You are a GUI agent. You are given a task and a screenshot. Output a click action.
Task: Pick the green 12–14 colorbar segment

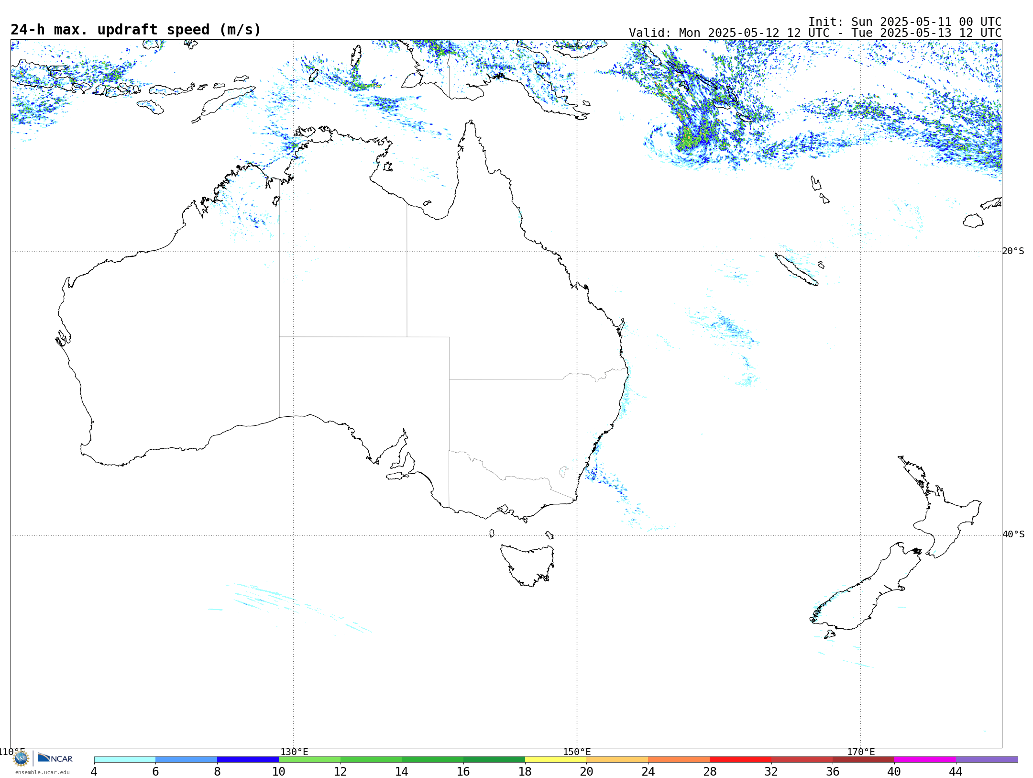point(371,760)
